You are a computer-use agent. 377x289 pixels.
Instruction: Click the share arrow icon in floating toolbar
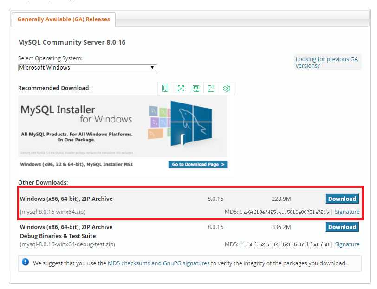coord(211,89)
